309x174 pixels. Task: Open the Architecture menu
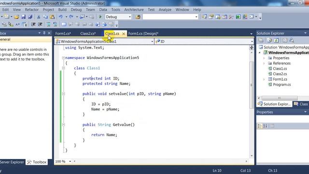(134, 10)
